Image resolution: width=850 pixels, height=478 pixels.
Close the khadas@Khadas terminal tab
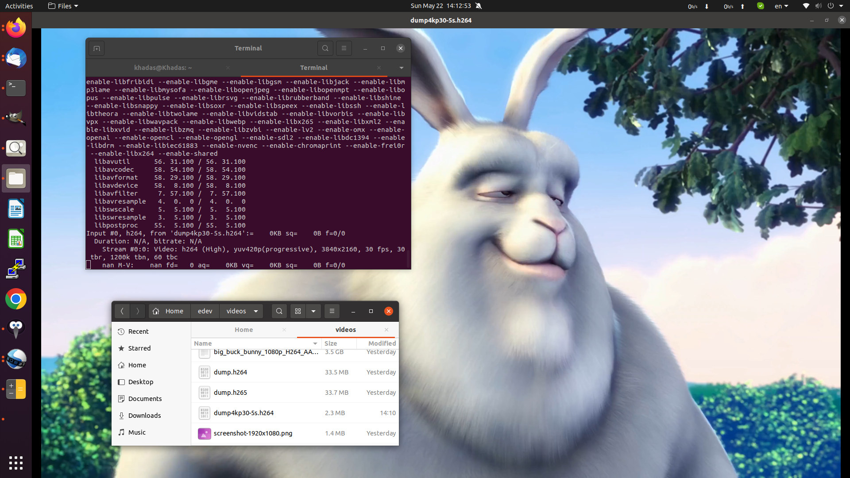tap(228, 68)
